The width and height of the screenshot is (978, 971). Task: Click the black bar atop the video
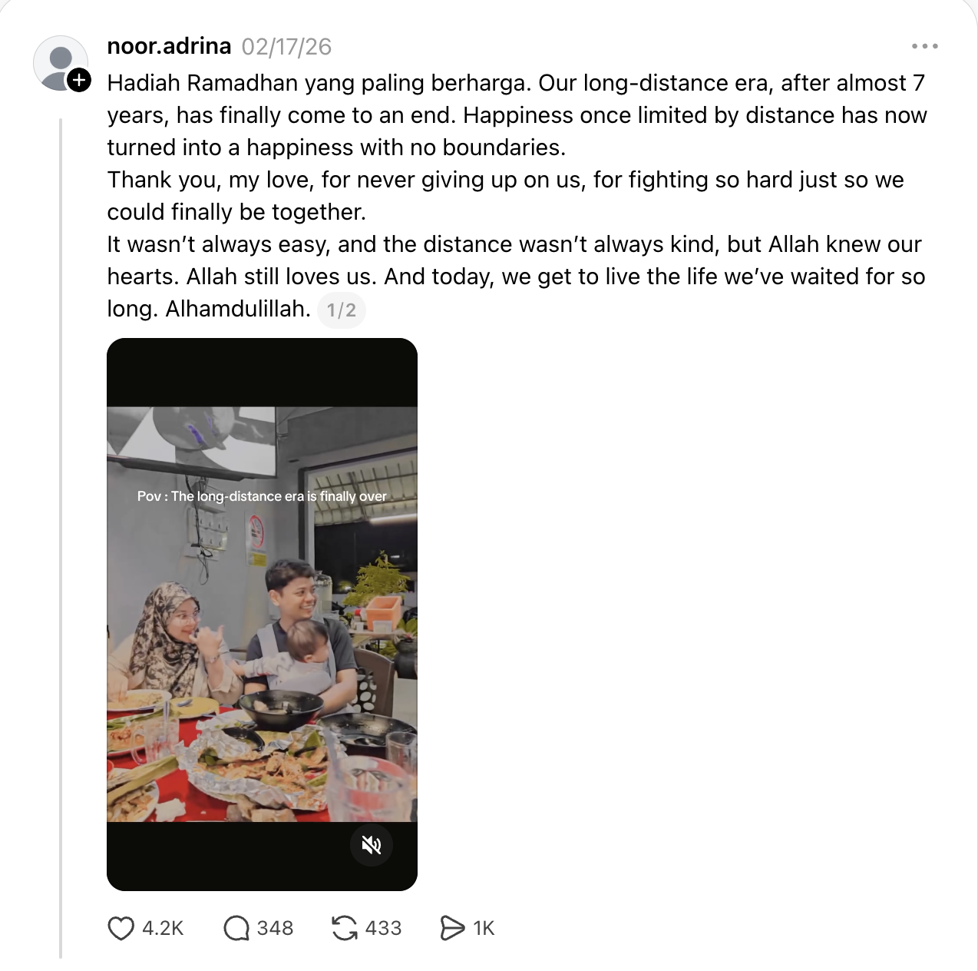tap(262, 373)
